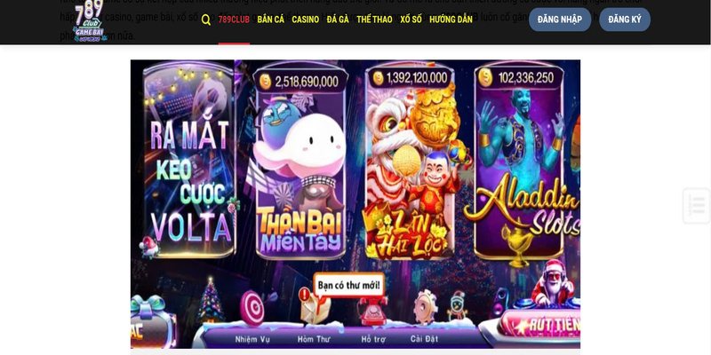Open the search magnifier icon
Screen dimensions: 711x355
pyautogui.click(x=206, y=20)
